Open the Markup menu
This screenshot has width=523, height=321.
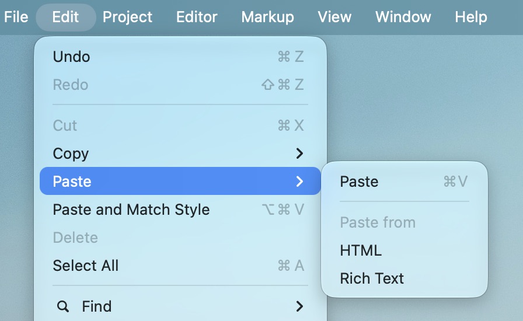267,17
